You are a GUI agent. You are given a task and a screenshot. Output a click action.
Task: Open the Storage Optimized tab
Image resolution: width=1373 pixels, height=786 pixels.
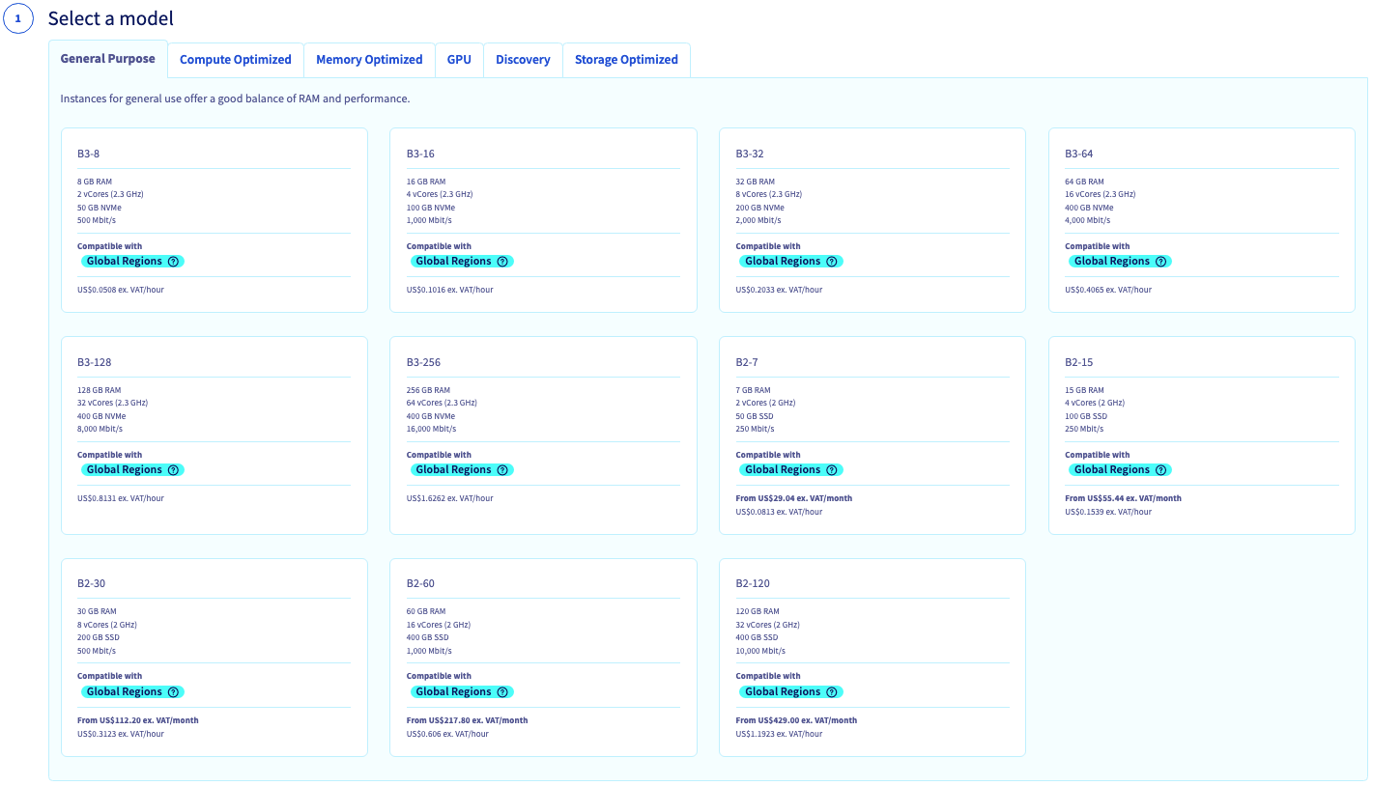[626, 59]
